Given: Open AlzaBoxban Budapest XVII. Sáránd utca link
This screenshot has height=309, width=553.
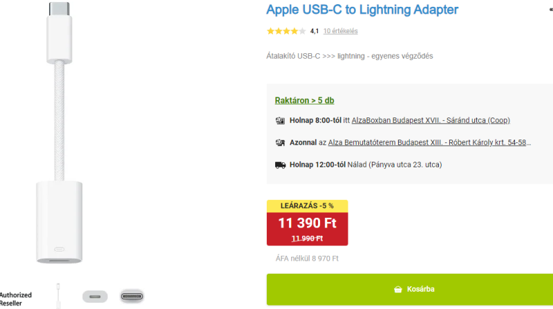Looking at the screenshot, I should pos(431,120).
